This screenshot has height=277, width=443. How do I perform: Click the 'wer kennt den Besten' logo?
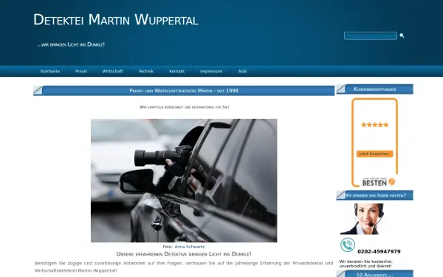[x=379, y=182]
